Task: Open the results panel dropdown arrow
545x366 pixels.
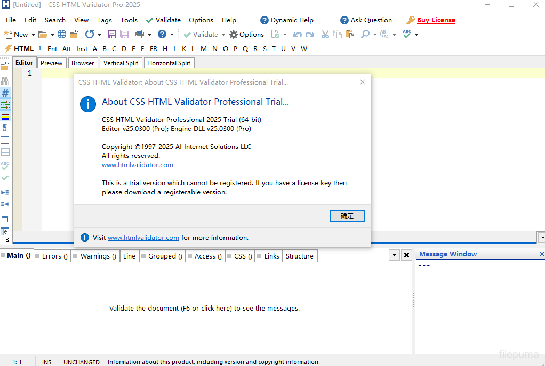Action: click(394, 255)
